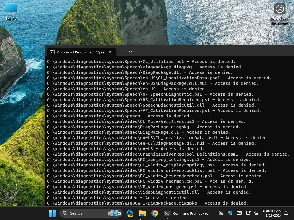
Task: Open the clock showing 12:02:18 AM
Action: coord(272,213)
